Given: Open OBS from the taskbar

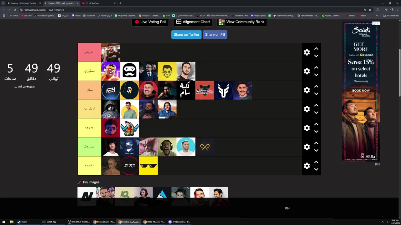Looking at the screenshot, I should pyautogui.click(x=79, y=222).
